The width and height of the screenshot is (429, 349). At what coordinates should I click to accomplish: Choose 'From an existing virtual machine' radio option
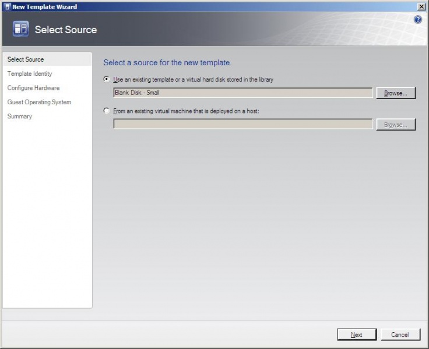click(106, 111)
